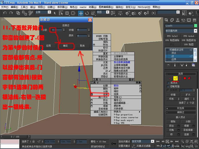This screenshot has width=199, height=149.
Task: Collapse the 编辑边 rollout
Action: pyautogui.click(x=181, y=112)
